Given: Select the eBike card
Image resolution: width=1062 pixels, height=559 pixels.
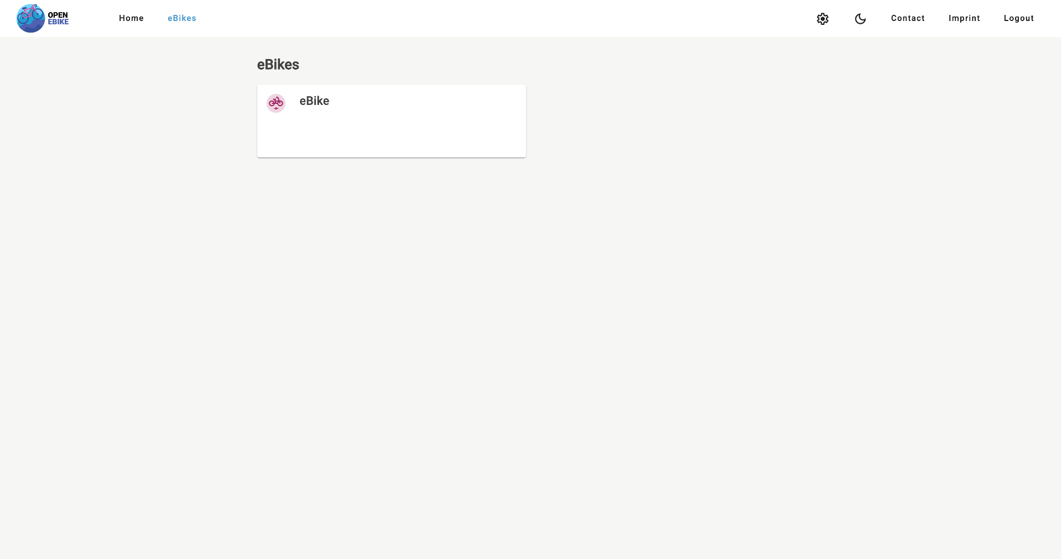Looking at the screenshot, I should click(391, 121).
